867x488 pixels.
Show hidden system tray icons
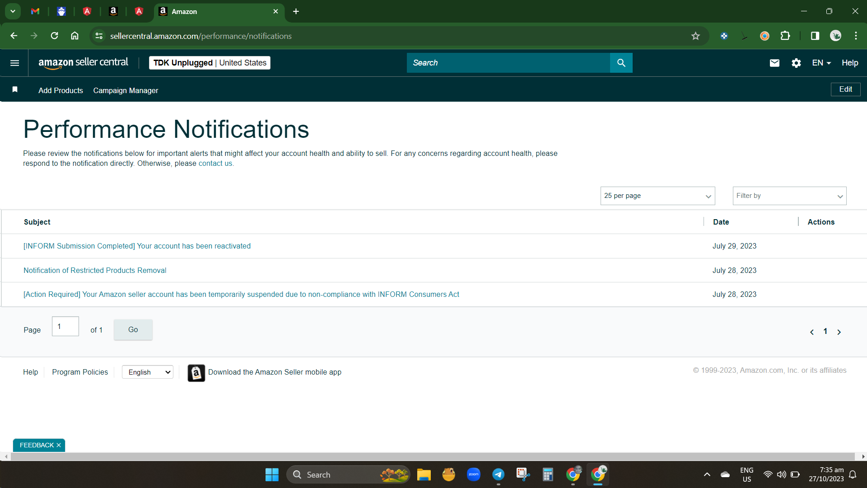click(707, 474)
